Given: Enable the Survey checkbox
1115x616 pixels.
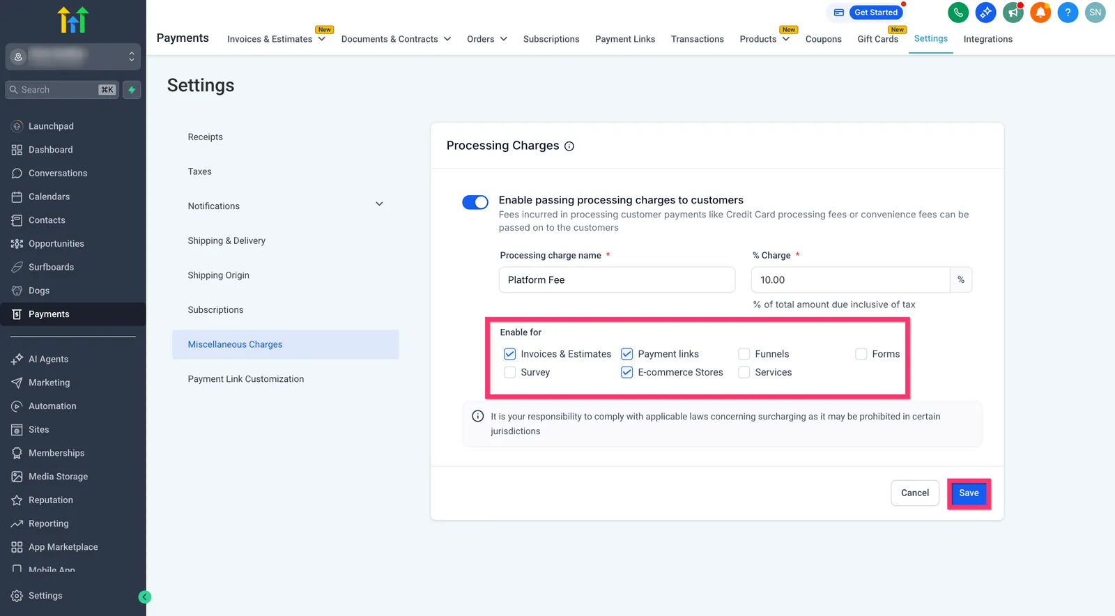Looking at the screenshot, I should pos(510,372).
